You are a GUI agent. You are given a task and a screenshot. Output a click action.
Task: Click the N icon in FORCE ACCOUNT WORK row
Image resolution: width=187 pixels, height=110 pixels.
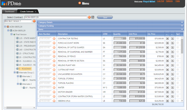click(x=167, y=43)
